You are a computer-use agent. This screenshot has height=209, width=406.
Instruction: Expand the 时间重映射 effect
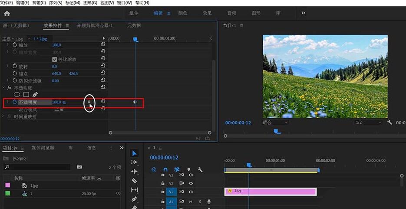3,116
